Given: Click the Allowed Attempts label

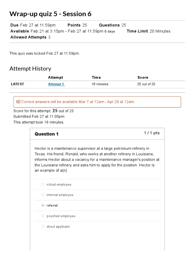Looking at the screenshot, I should point(28,37).
